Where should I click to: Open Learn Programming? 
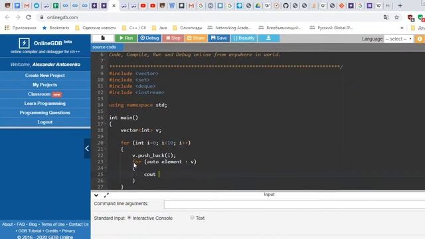click(45, 104)
